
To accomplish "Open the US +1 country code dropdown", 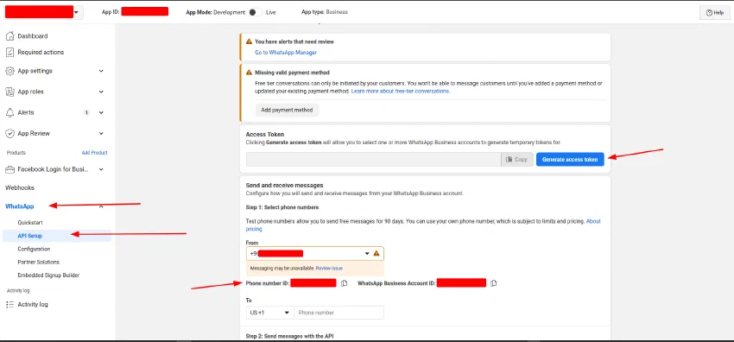I will tap(269, 313).
